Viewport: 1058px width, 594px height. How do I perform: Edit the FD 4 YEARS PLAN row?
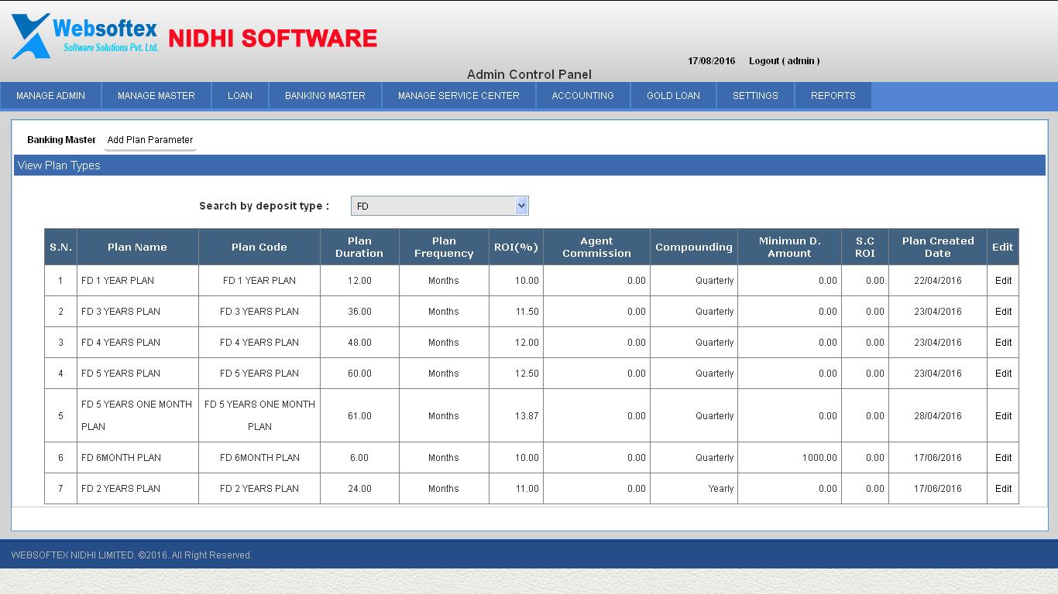click(x=1003, y=343)
